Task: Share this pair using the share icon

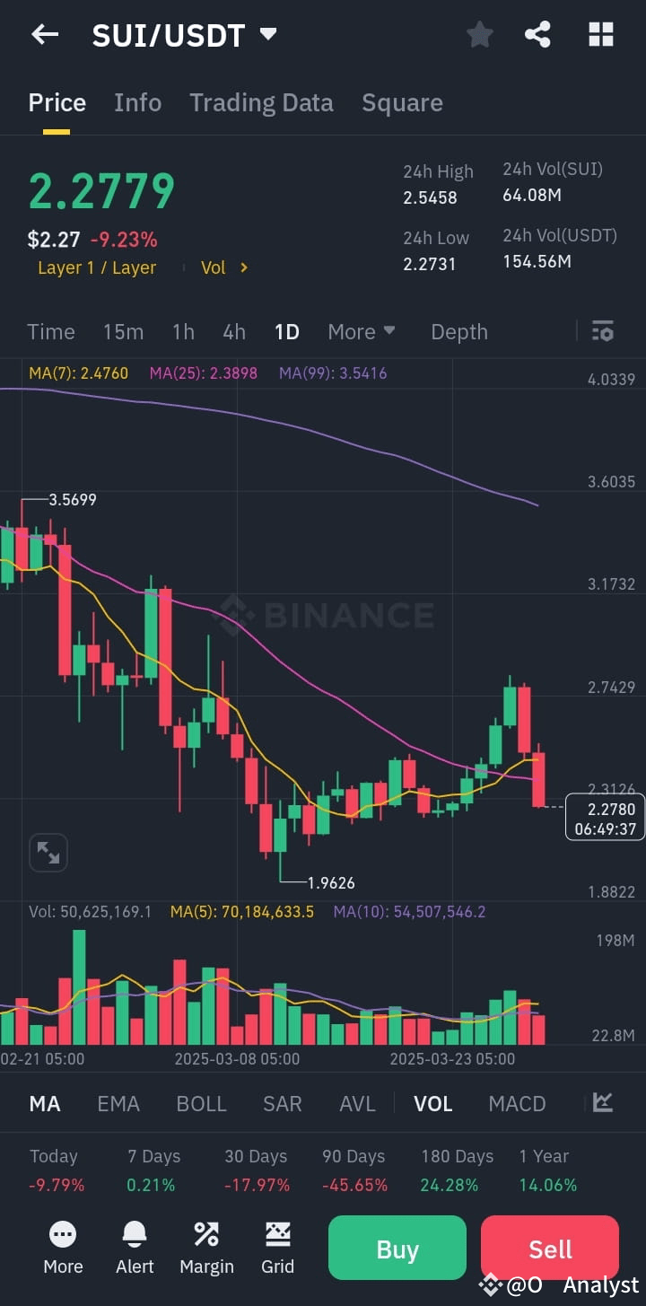Action: [x=537, y=34]
